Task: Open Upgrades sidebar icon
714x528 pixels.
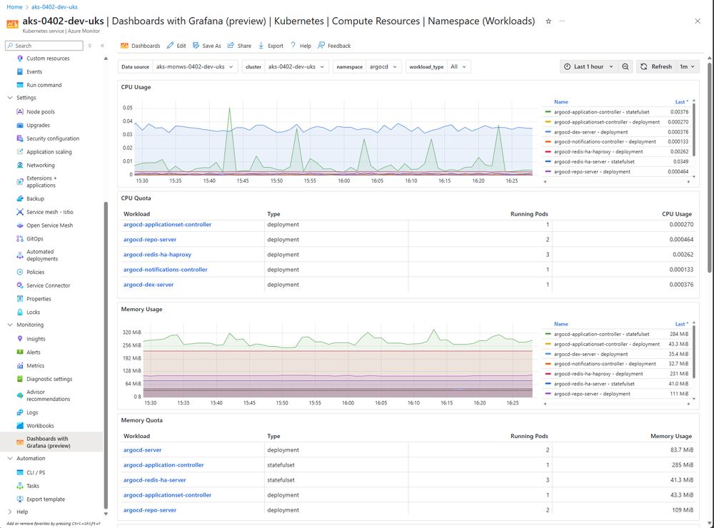Action: click(19, 125)
